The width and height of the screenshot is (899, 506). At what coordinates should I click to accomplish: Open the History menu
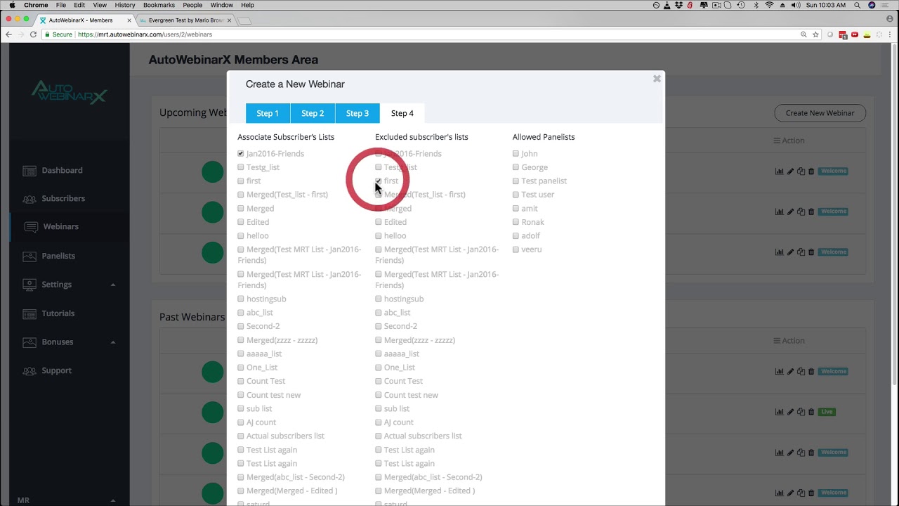(125, 5)
